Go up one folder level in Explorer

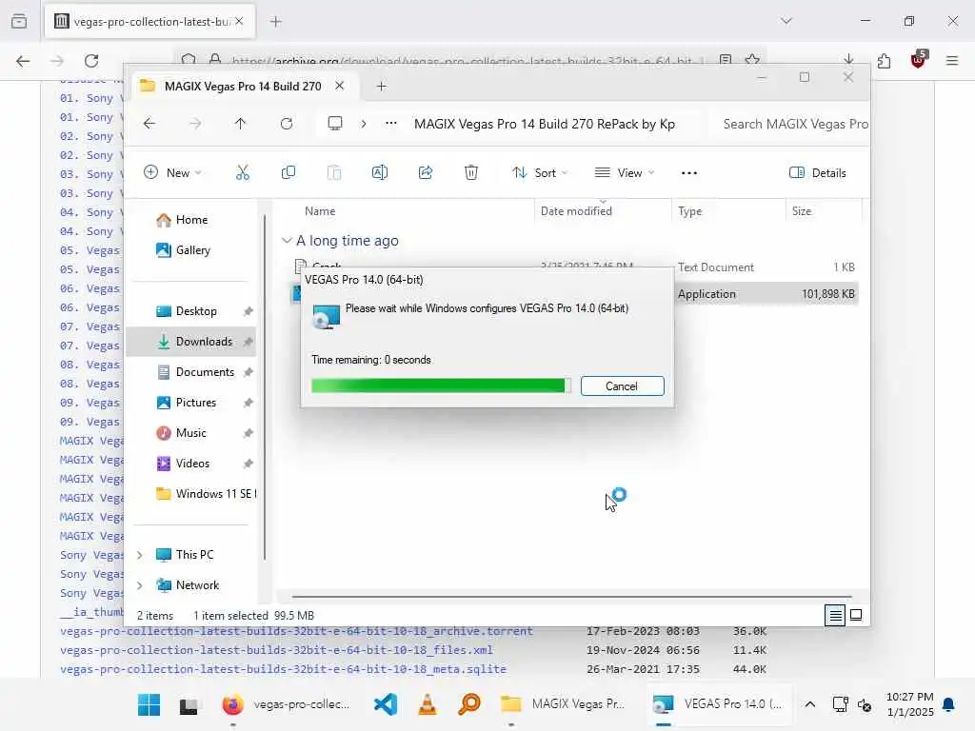click(240, 124)
